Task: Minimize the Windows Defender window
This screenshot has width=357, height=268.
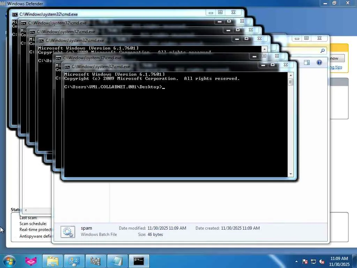Action: click(x=325, y=3)
